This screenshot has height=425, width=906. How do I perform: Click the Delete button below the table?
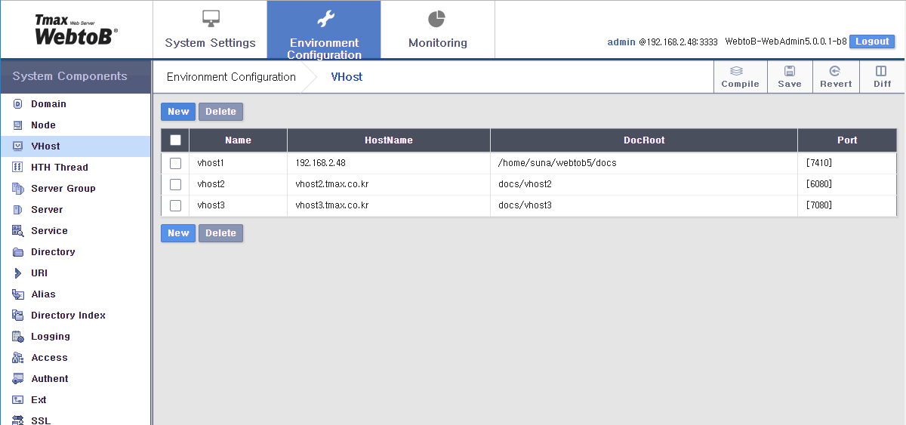220,233
